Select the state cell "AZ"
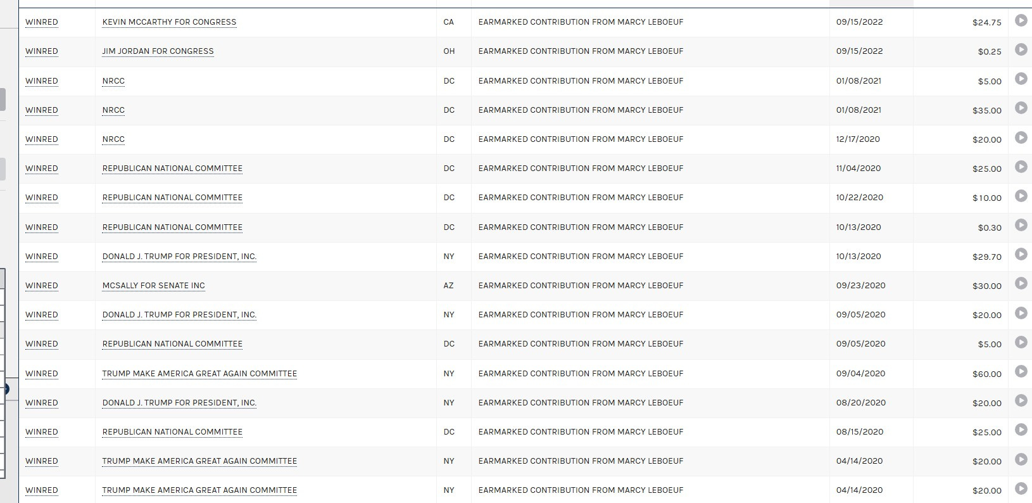Screen dimensions: 1032x503 (x=448, y=286)
